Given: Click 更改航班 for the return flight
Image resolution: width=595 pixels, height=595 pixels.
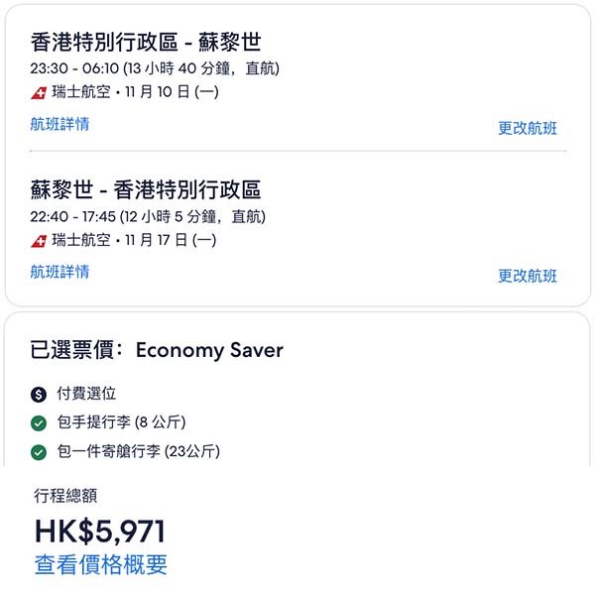Looking at the screenshot, I should (528, 276).
